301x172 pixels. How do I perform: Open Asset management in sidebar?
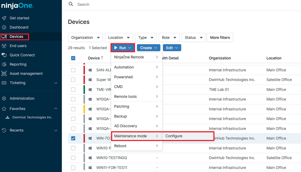point(26,73)
